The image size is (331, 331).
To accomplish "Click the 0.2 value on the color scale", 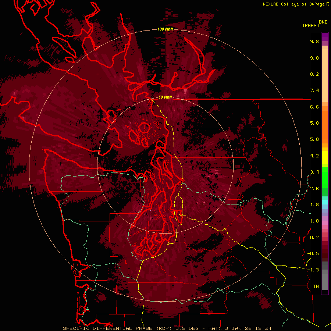I will (314, 238).
